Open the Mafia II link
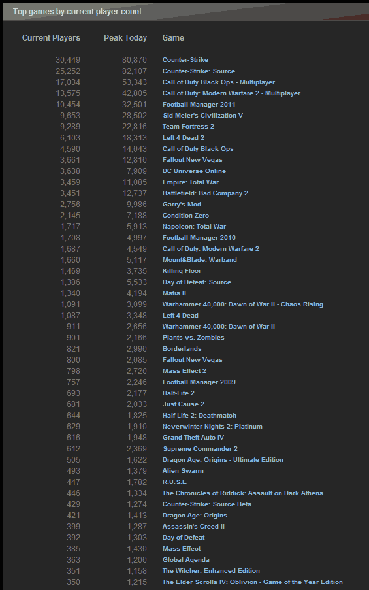This screenshot has height=590, width=369. pos(174,293)
